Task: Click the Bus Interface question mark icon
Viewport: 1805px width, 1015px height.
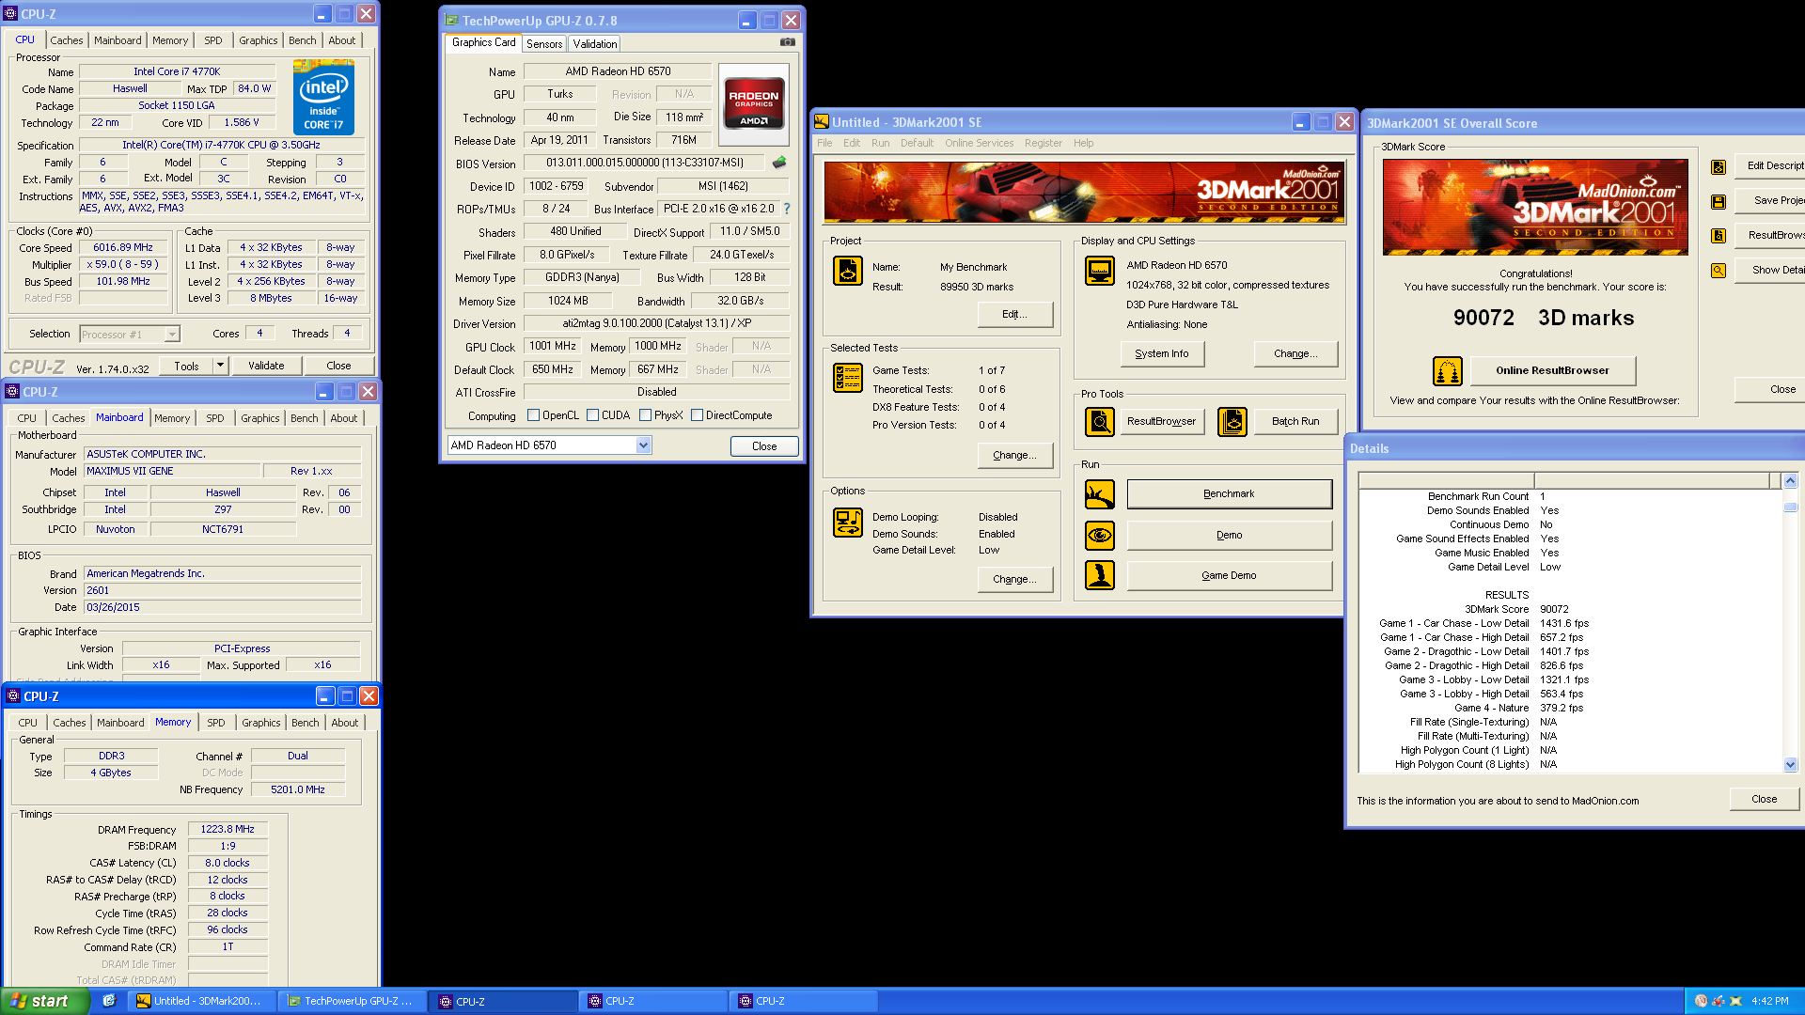Action: (x=787, y=209)
